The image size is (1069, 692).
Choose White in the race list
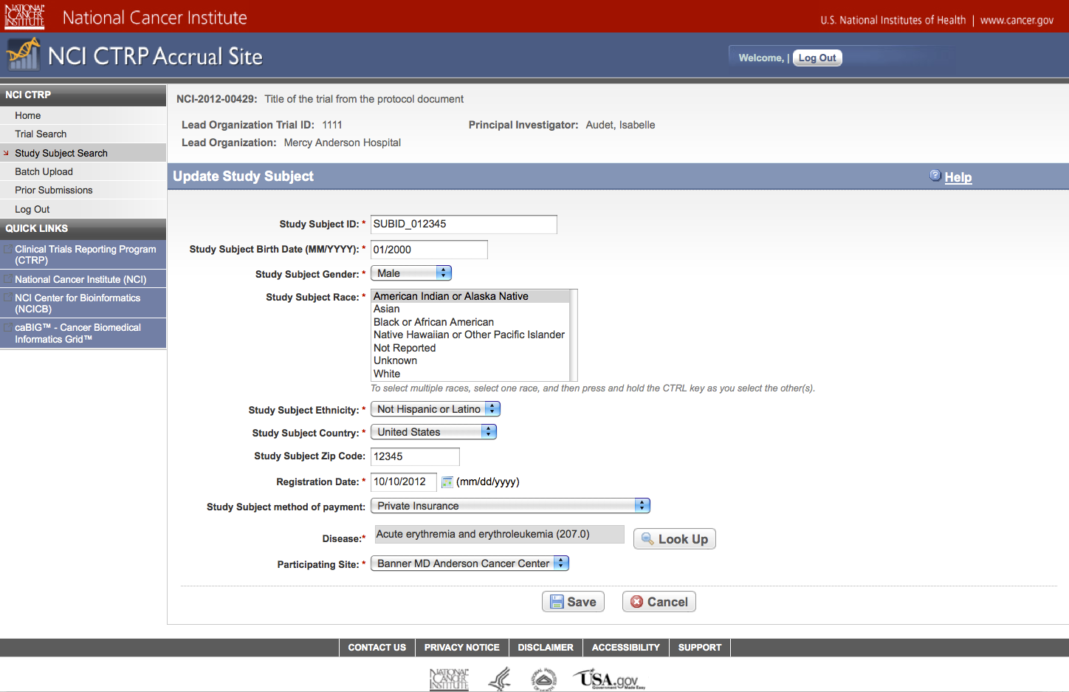(387, 374)
